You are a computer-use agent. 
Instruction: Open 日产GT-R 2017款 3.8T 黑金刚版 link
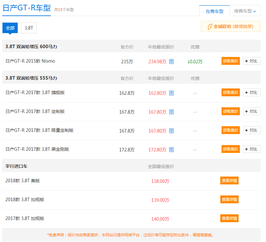[37, 149]
